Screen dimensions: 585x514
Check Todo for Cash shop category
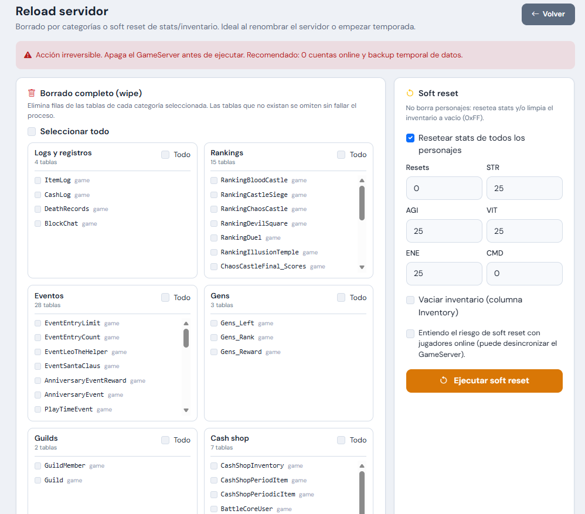[341, 440]
